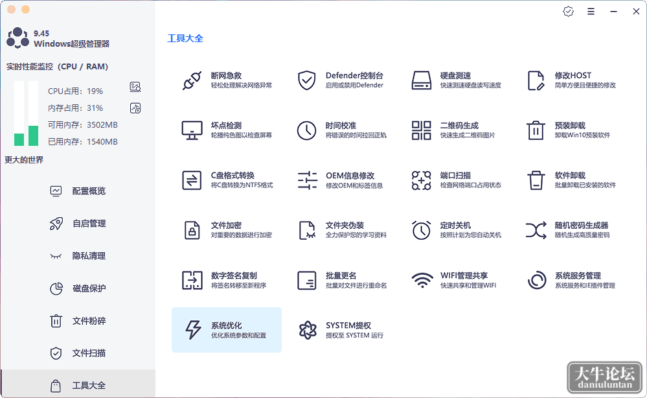Click the 工具大全 page heading
The image size is (647, 398).
pyautogui.click(x=185, y=38)
